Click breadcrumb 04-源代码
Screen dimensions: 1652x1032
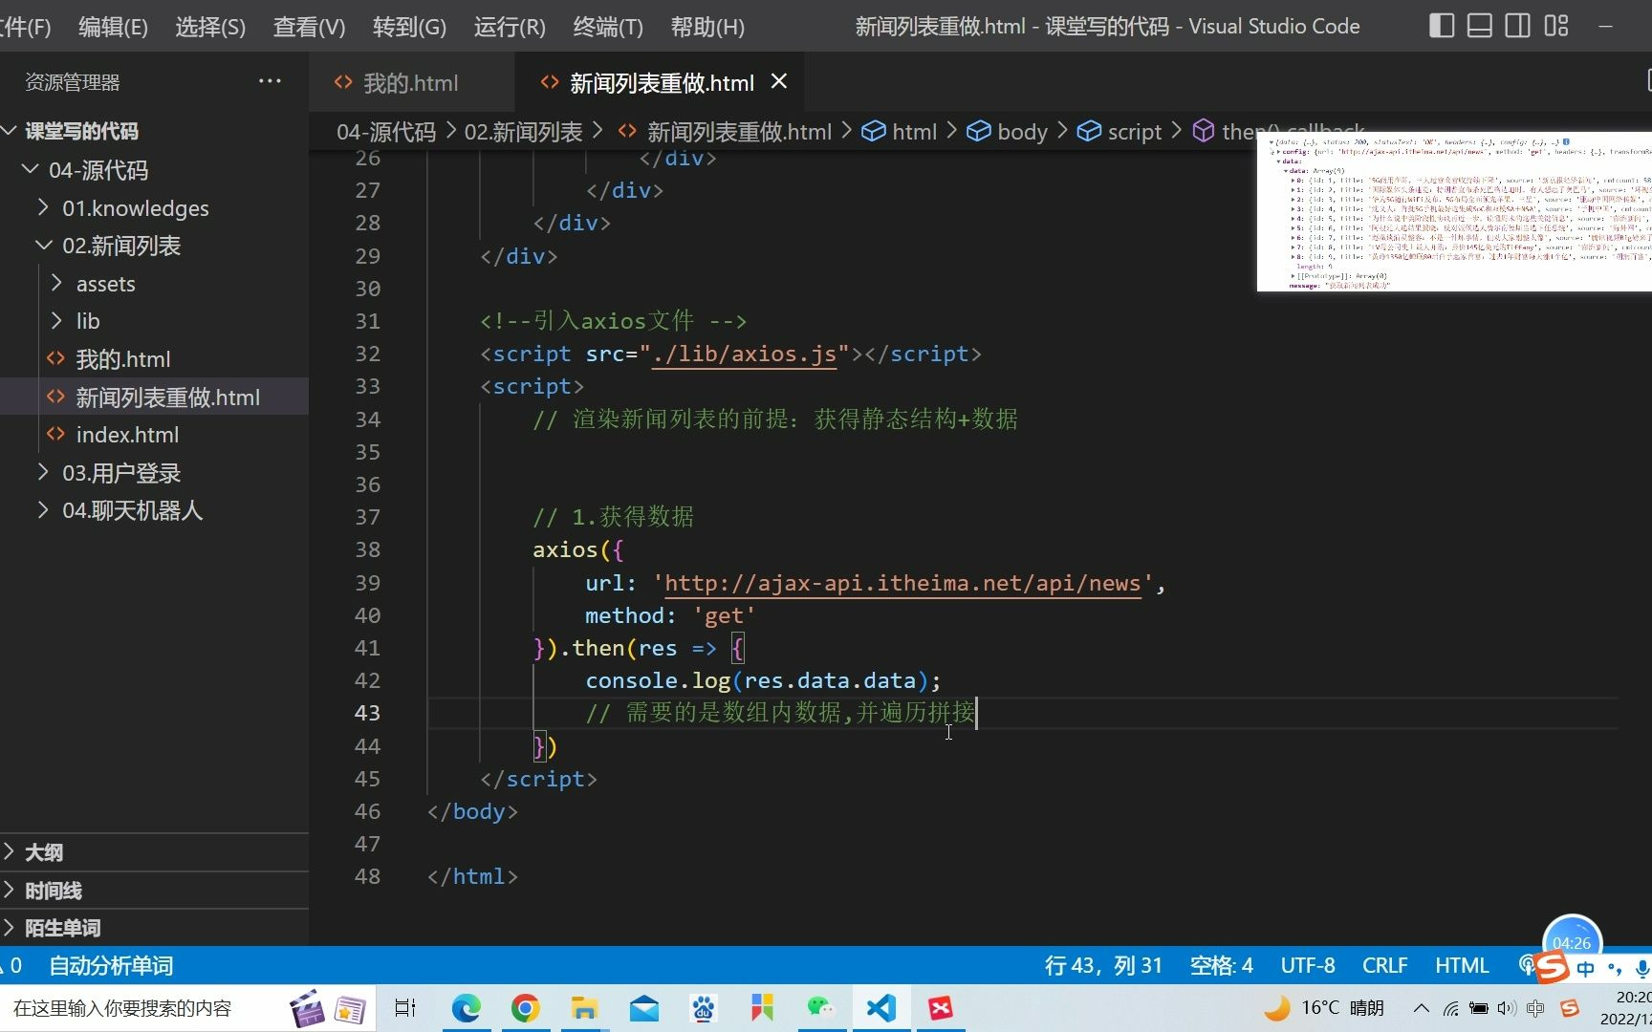tap(386, 132)
